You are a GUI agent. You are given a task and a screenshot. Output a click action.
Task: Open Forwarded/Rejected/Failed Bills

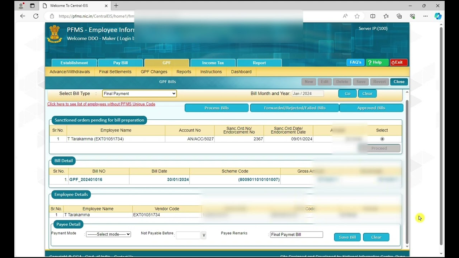point(295,108)
